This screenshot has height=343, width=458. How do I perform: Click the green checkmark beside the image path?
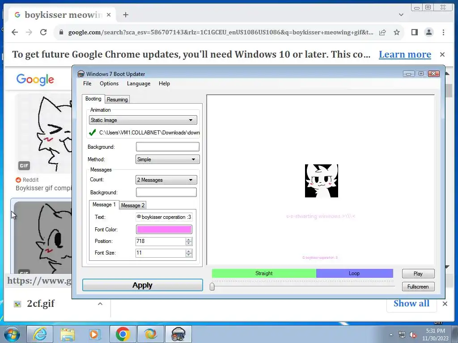tap(92, 132)
